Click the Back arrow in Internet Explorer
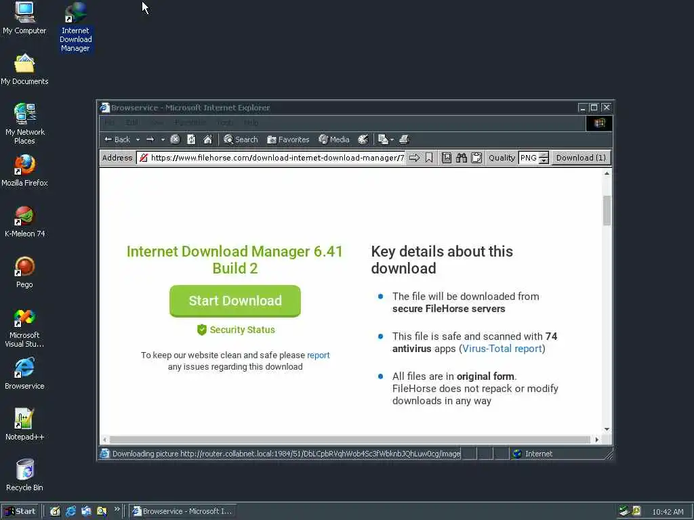The width and height of the screenshot is (694, 520). click(x=117, y=139)
